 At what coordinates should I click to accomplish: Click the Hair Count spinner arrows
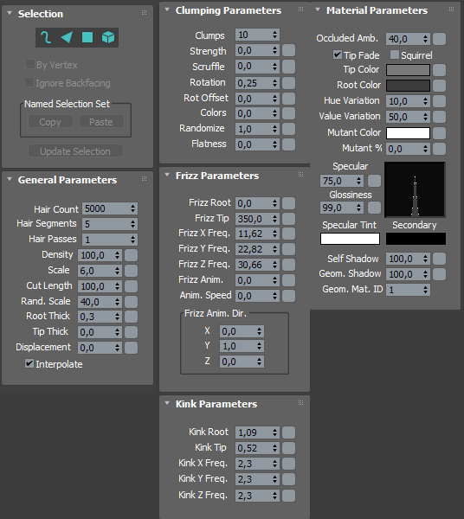click(x=132, y=208)
